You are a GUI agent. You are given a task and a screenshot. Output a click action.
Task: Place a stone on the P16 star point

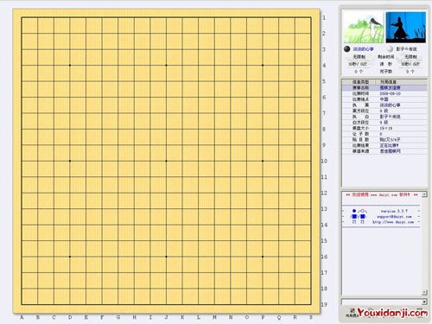click(x=263, y=257)
